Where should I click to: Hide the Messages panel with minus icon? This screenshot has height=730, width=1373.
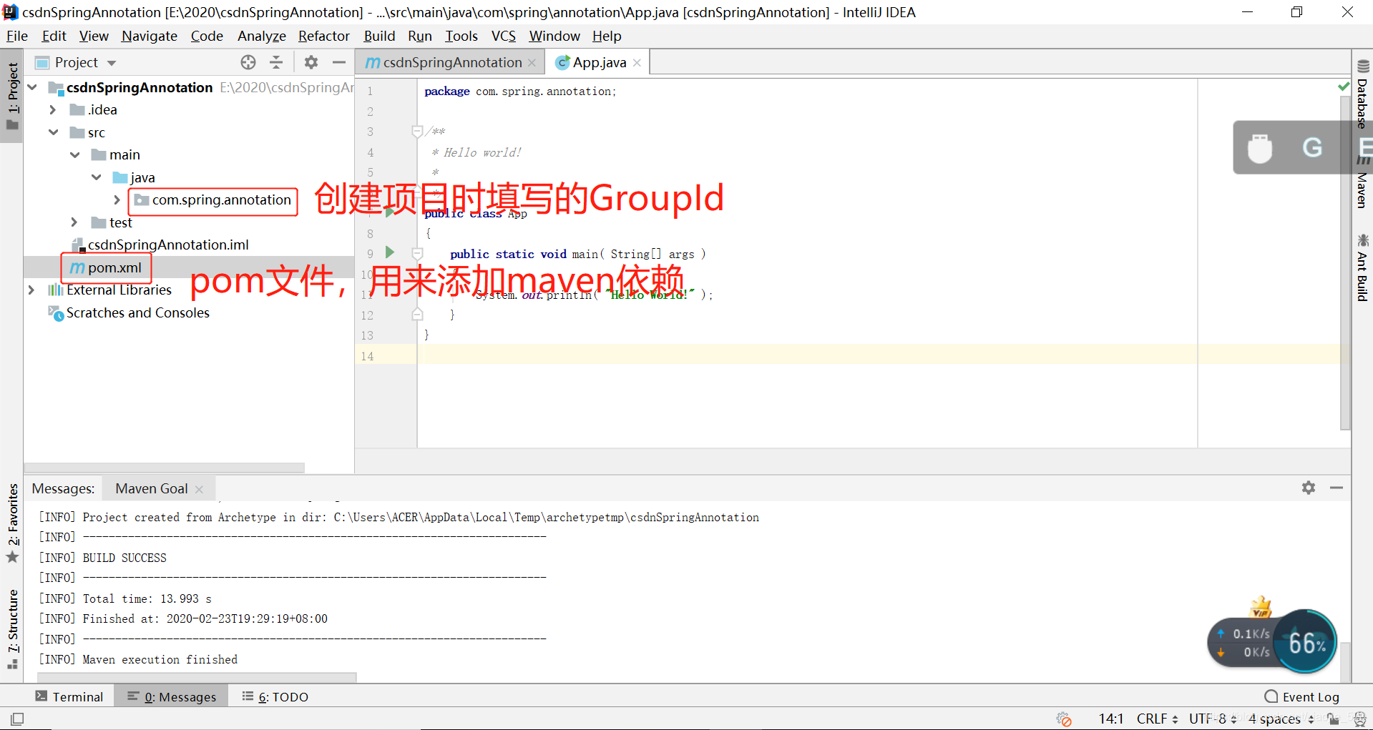[x=1337, y=488]
